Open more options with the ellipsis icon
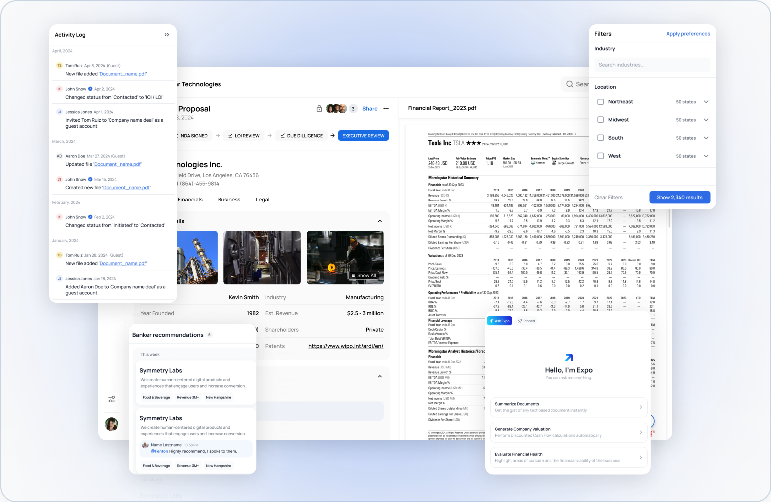Viewport: 771px width, 502px height. [386, 108]
